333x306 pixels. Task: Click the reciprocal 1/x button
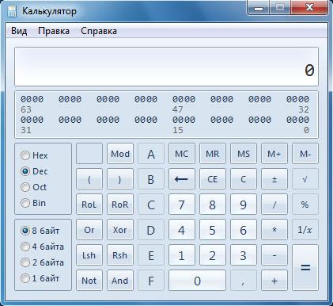[305, 230]
